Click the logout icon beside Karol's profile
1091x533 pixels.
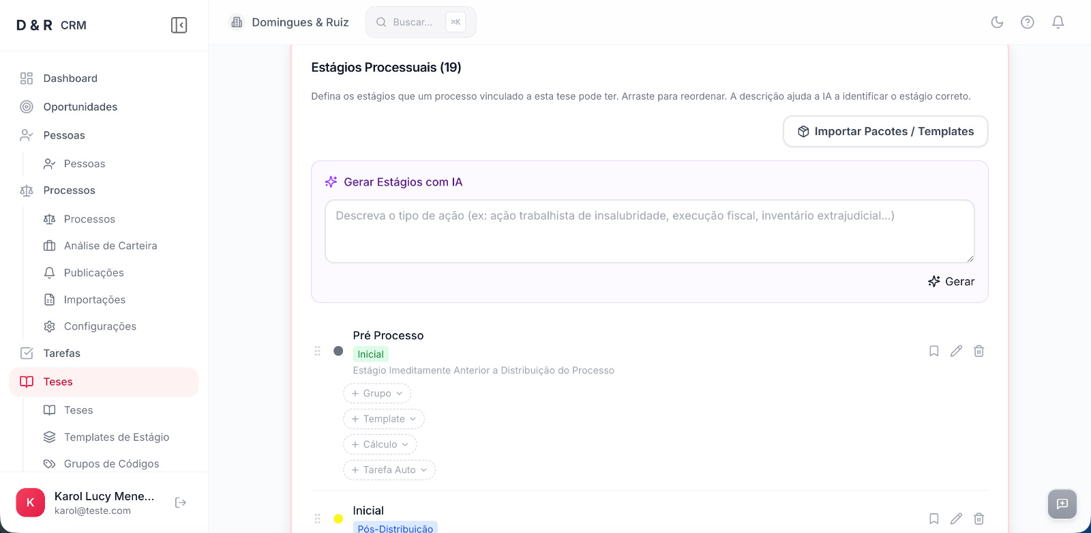[x=181, y=503]
